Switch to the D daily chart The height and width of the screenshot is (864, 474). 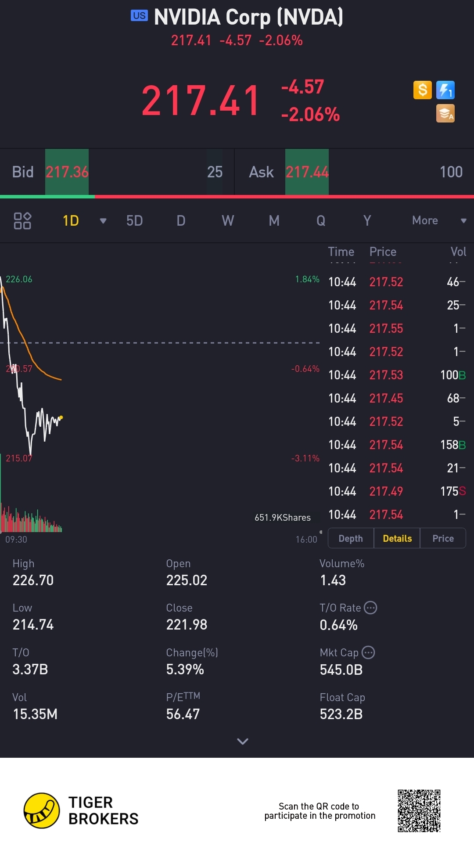coord(181,220)
